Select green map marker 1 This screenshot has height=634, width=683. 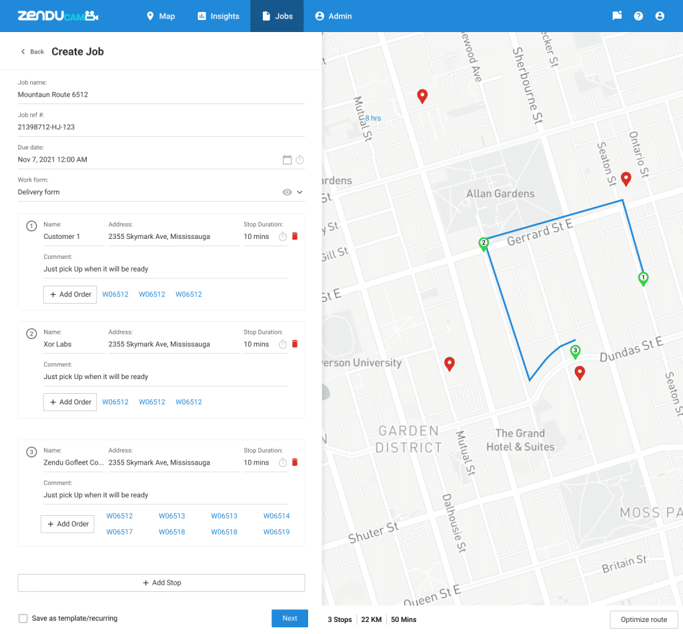(643, 278)
